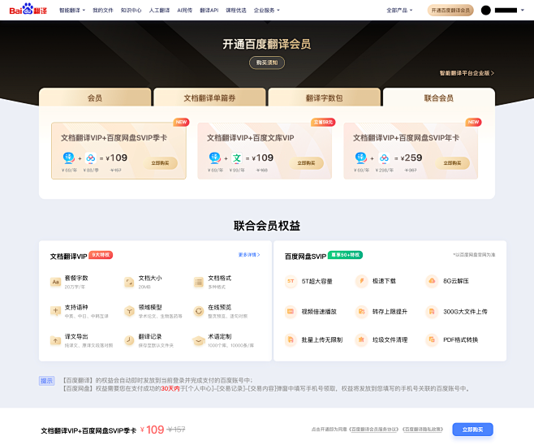Expand the 智能翻译 dropdown menu
This screenshot has width=534, height=445.
coord(72,11)
